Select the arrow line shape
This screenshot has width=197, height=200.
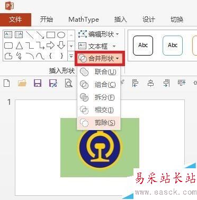(40, 35)
